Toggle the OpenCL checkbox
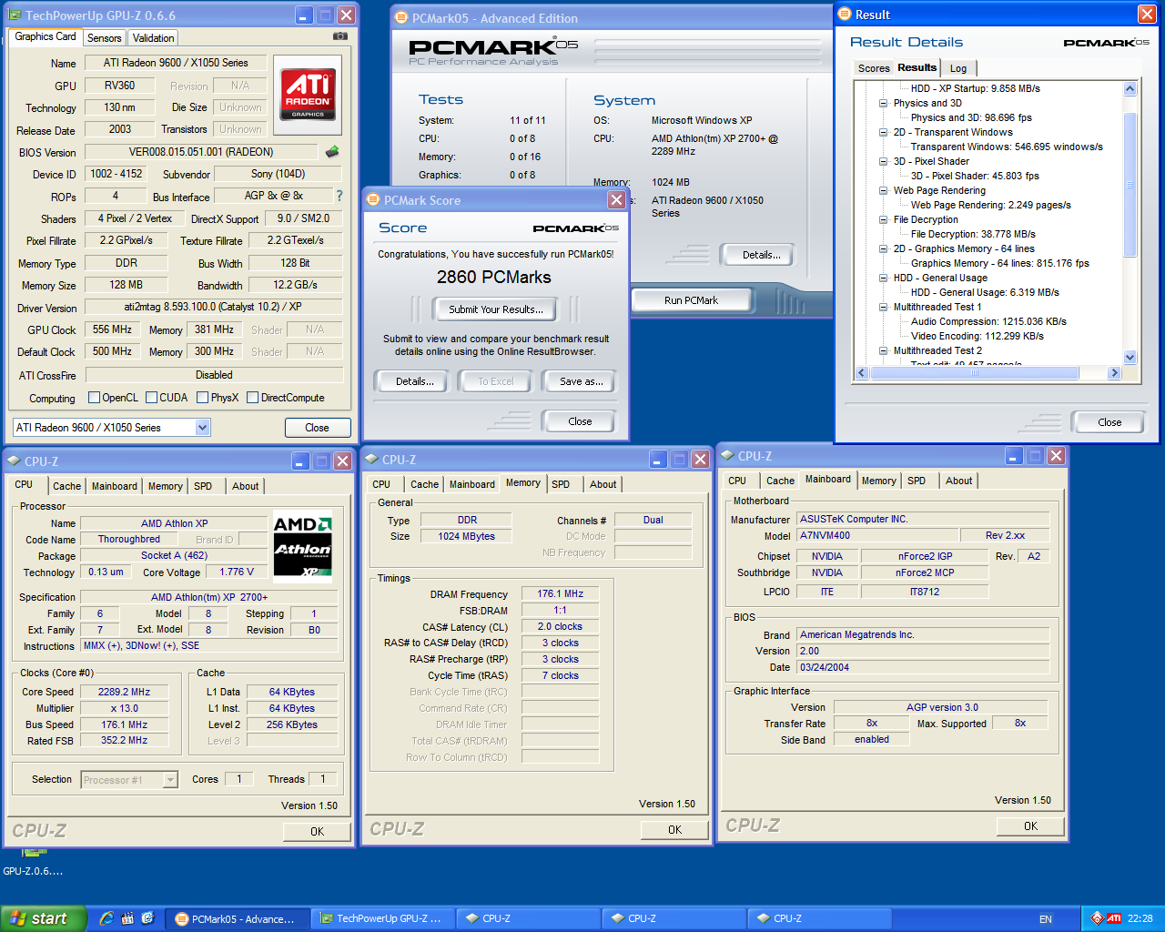Image resolution: width=1165 pixels, height=932 pixels. [x=94, y=398]
